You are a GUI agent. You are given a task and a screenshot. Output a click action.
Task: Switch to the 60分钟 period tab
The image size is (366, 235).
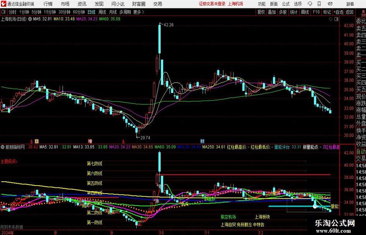tap(79, 12)
